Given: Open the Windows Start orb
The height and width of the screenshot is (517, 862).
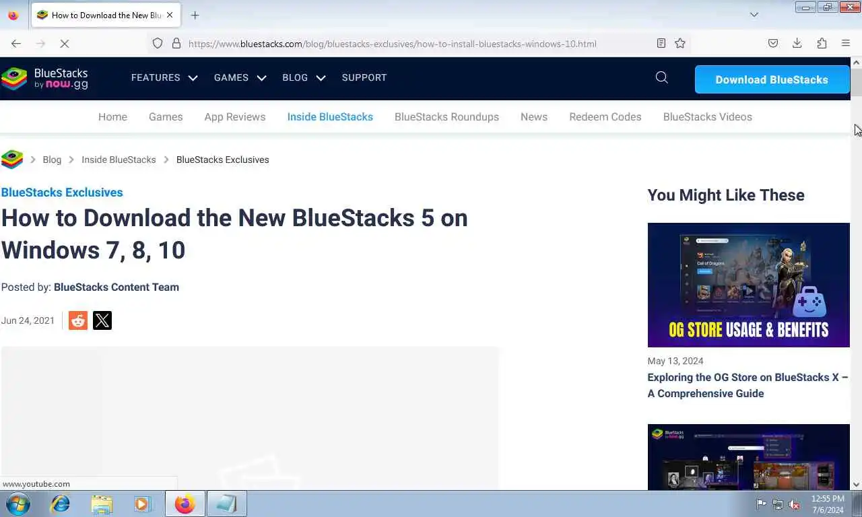Looking at the screenshot, I should pyautogui.click(x=18, y=504).
